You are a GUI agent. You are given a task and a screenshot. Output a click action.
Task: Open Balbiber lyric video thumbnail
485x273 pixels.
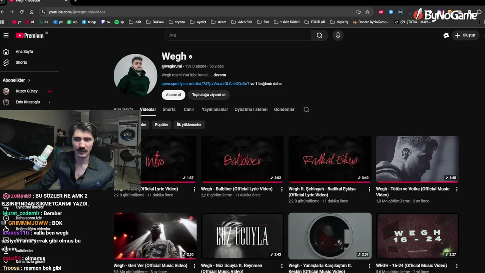point(242,159)
